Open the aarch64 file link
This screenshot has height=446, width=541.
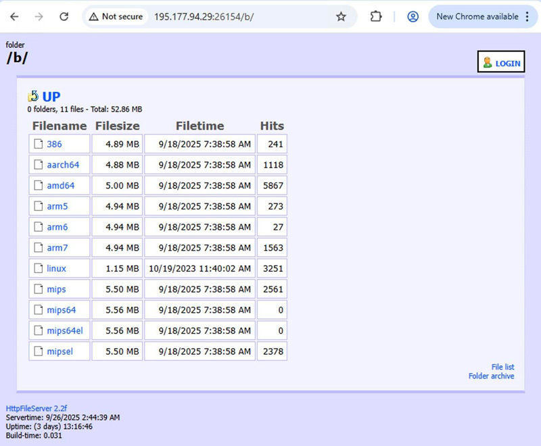click(x=63, y=165)
